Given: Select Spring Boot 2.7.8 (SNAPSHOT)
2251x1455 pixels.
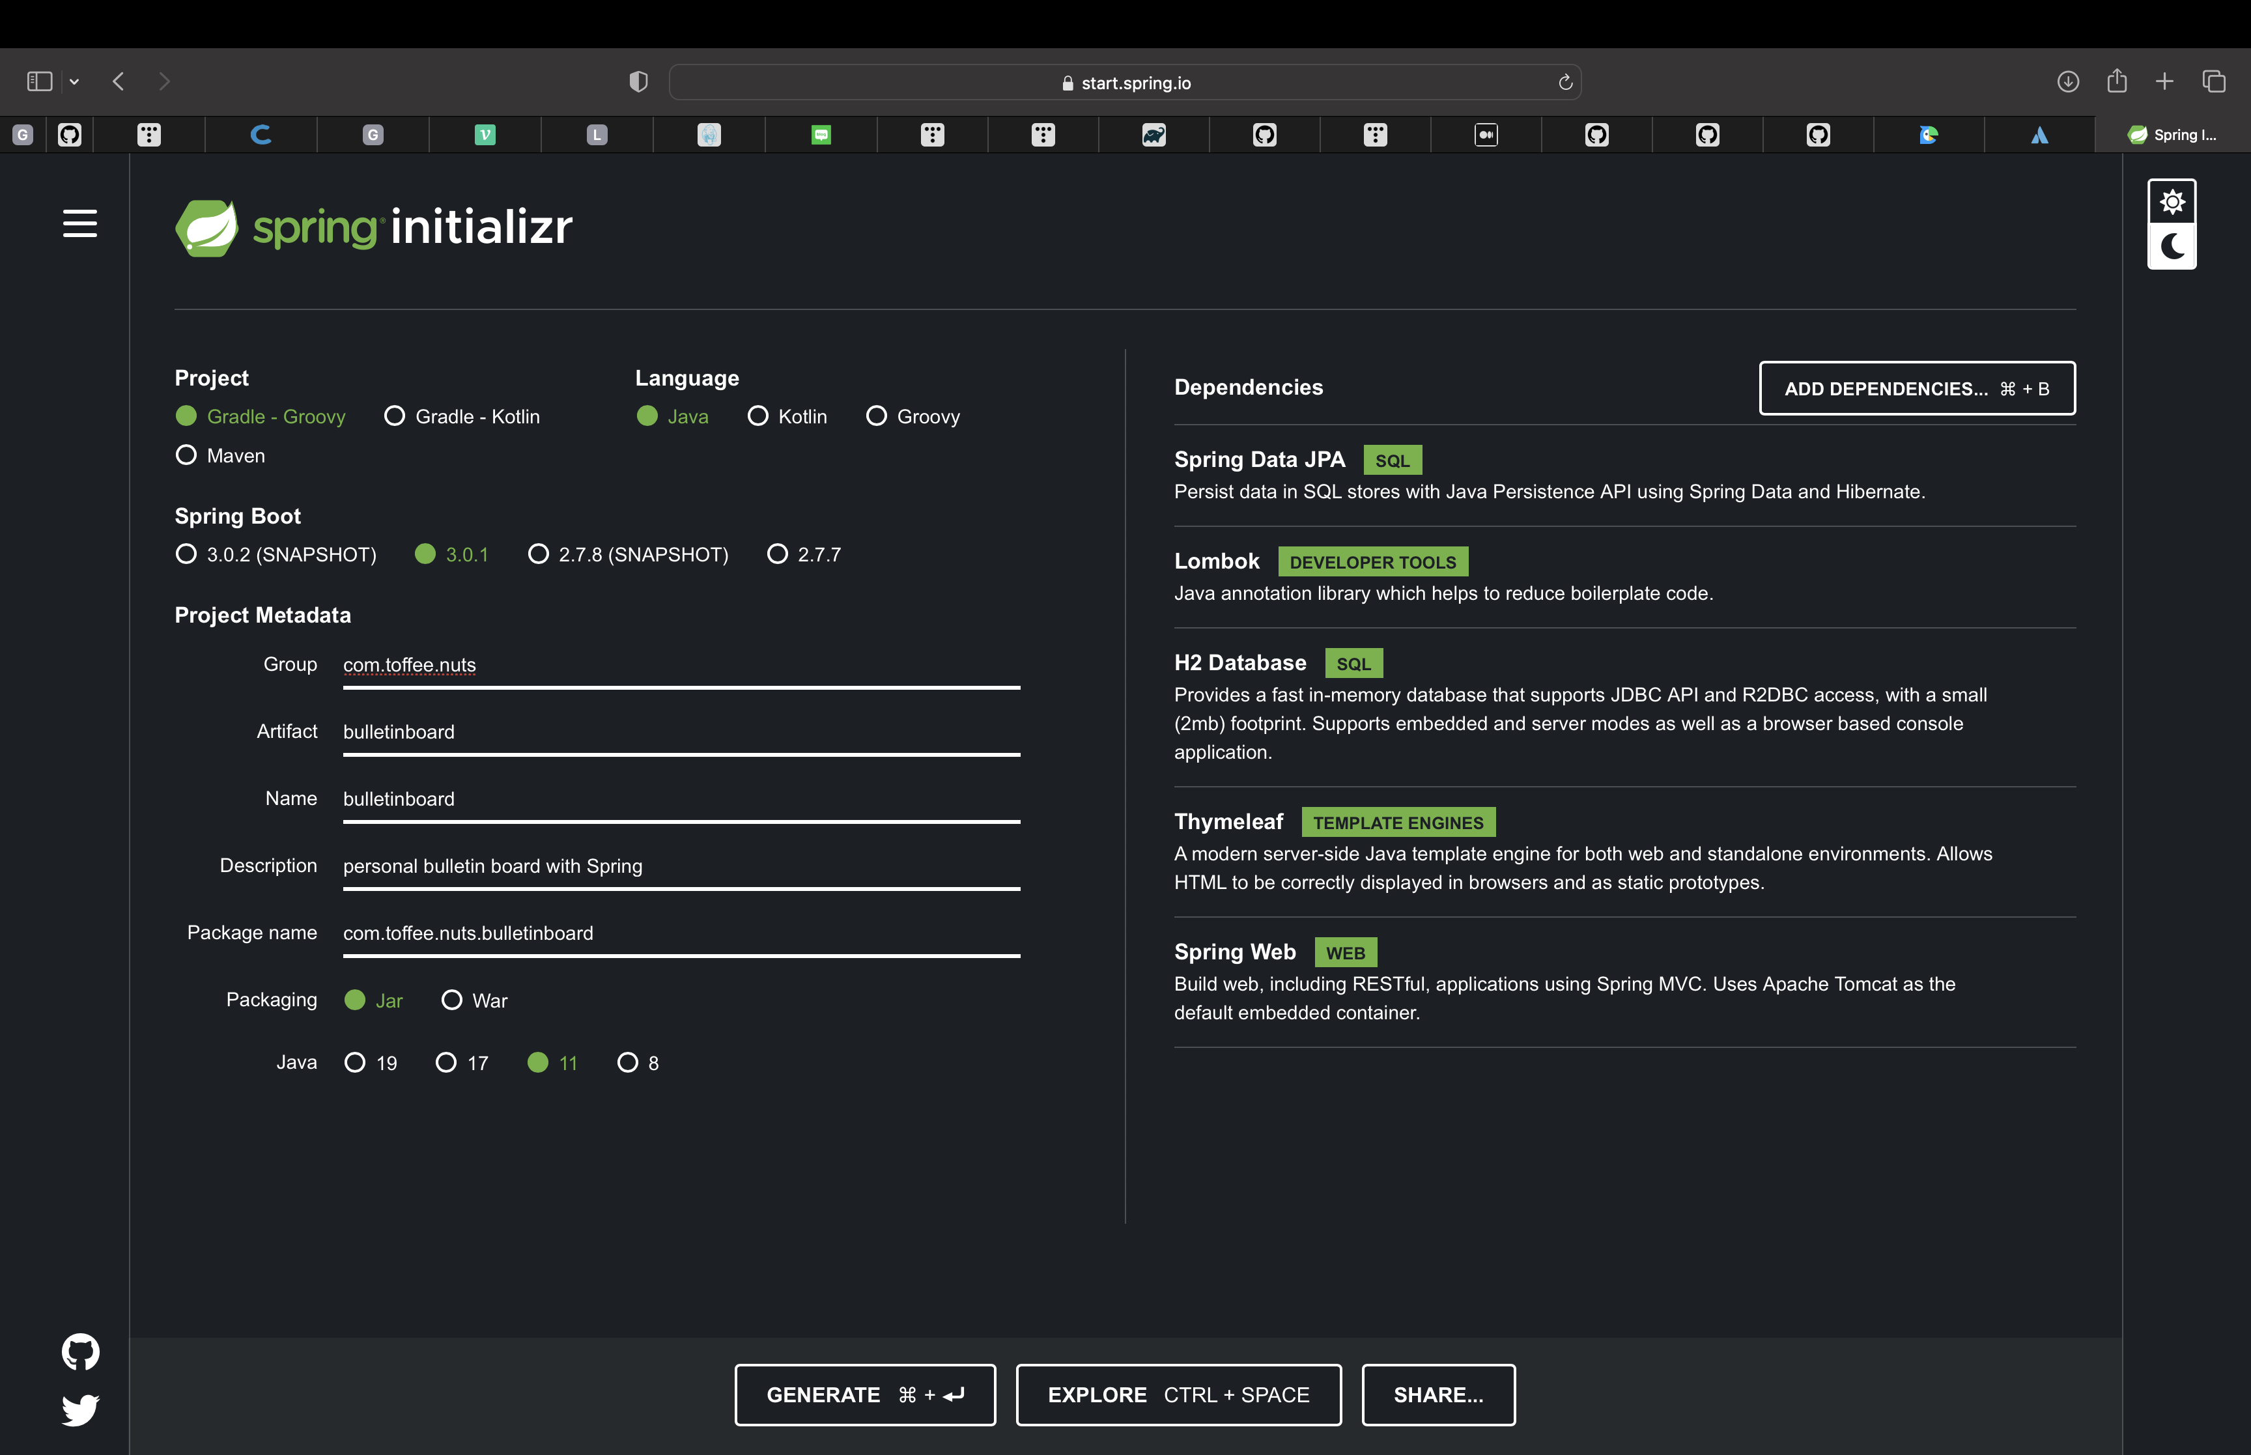Looking at the screenshot, I should [628, 555].
